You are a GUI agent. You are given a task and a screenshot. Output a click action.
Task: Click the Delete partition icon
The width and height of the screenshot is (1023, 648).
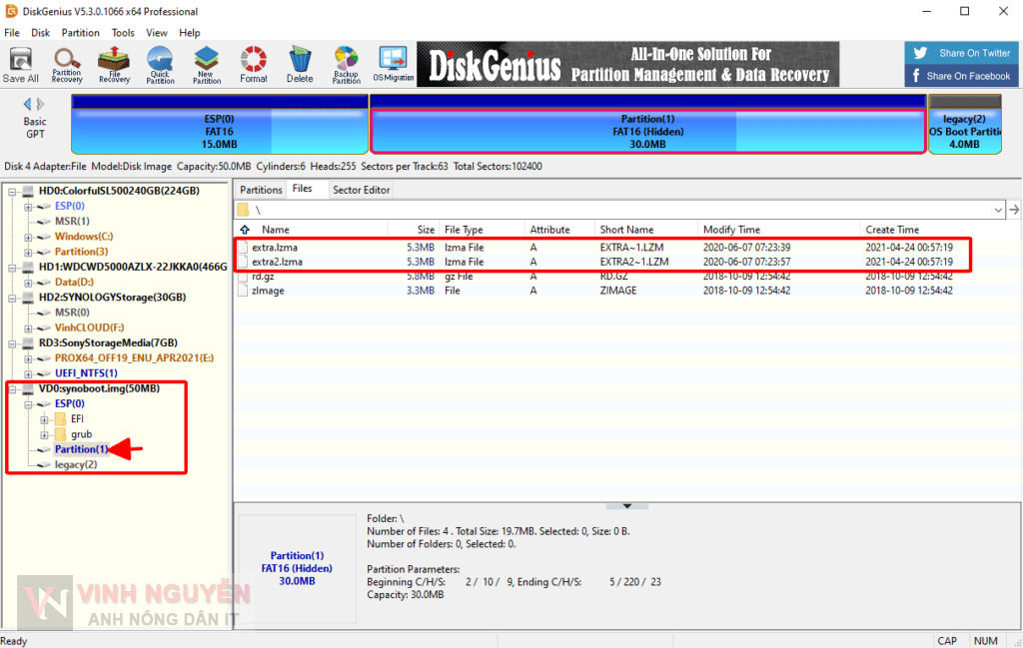click(300, 64)
